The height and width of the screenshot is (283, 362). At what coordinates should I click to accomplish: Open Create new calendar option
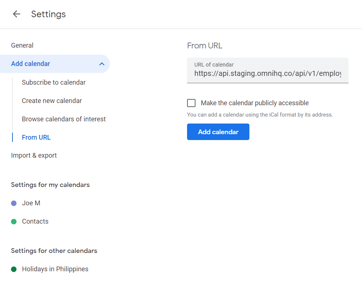click(52, 101)
